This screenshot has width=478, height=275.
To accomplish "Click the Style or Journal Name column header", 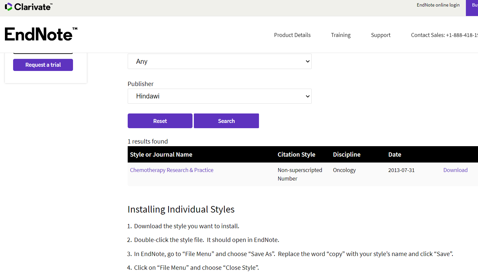I will pos(161,154).
